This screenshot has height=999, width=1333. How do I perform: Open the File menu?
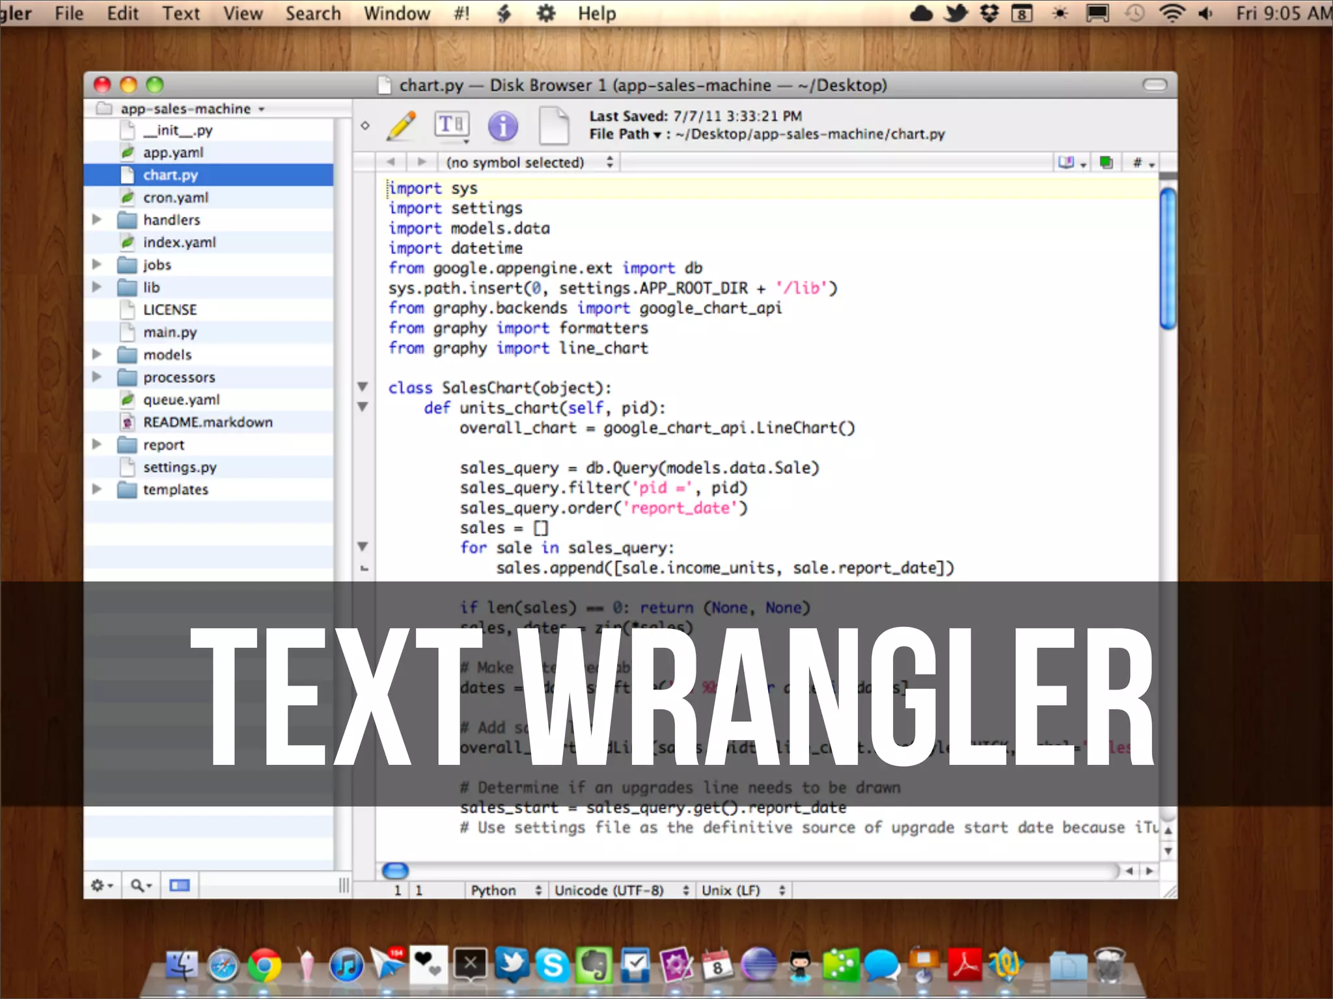coord(69,13)
